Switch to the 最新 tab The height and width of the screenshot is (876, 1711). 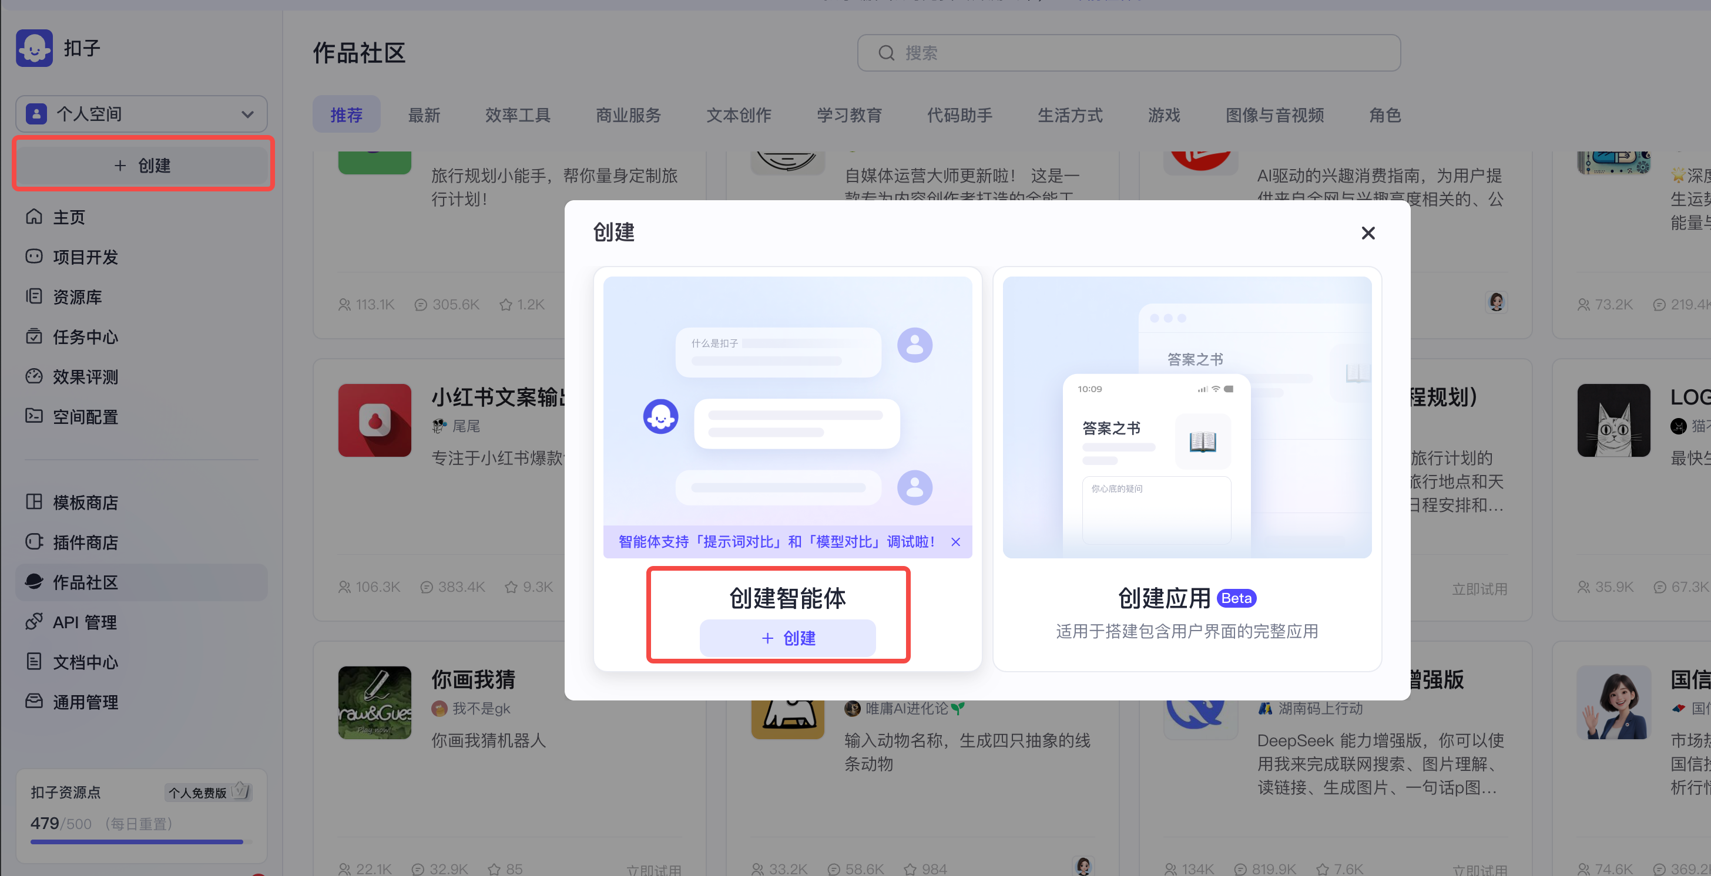[424, 114]
